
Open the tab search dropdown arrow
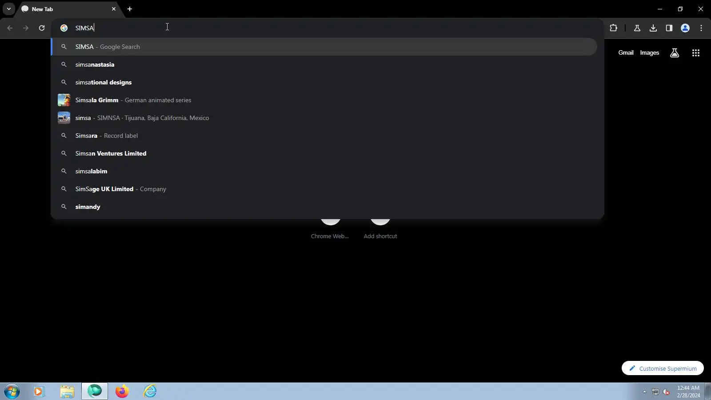(9, 9)
